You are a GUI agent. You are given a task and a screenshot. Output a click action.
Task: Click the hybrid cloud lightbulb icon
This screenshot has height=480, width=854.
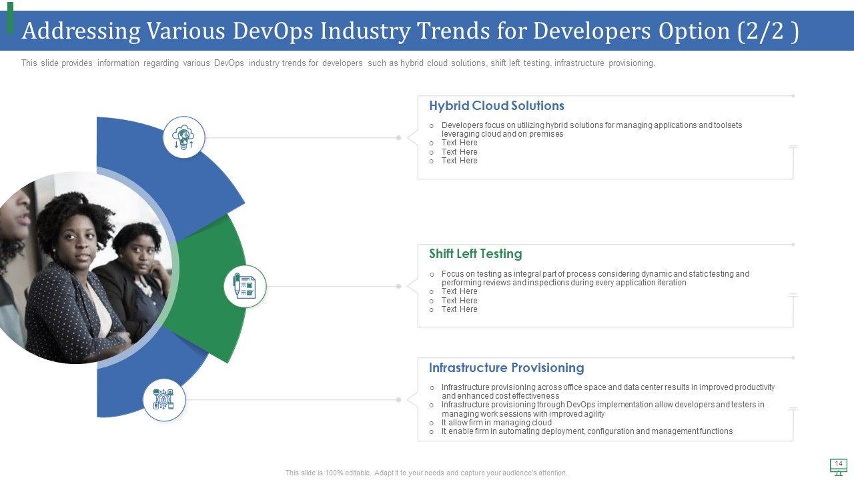183,137
